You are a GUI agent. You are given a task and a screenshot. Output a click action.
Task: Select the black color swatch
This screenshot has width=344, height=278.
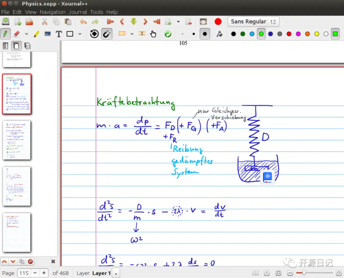[233, 34]
